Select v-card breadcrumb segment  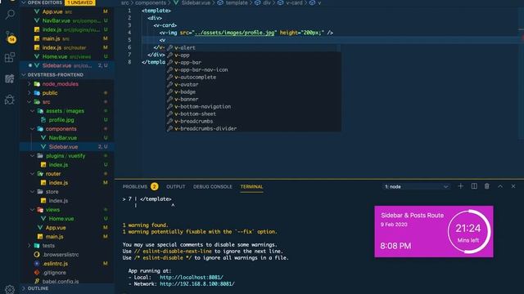(294, 2)
